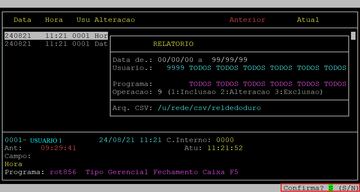Click the RELATORIO dialog title
360x192 pixels.
[x=173, y=44]
